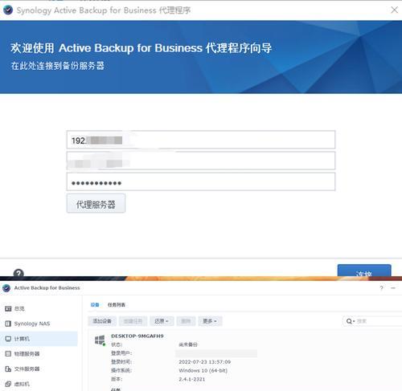402x391 pixels.
Task: Open 虚拟机 in the sidebar
Action: [x=18, y=384]
